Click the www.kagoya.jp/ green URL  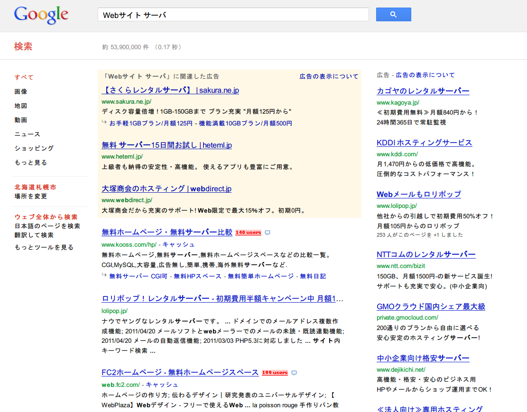click(x=398, y=103)
